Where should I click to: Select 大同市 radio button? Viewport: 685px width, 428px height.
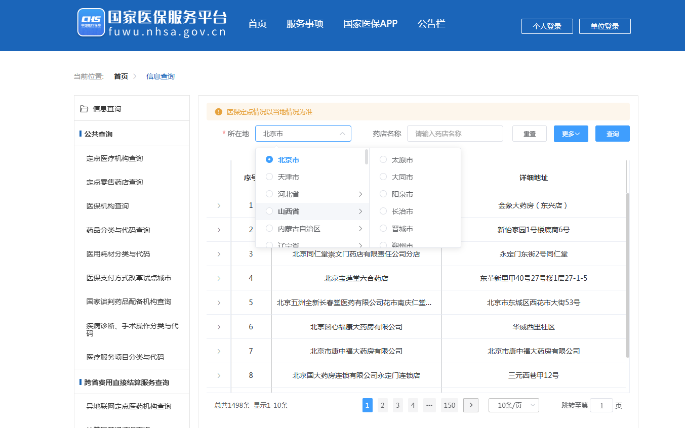pyautogui.click(x=383, y=177)
